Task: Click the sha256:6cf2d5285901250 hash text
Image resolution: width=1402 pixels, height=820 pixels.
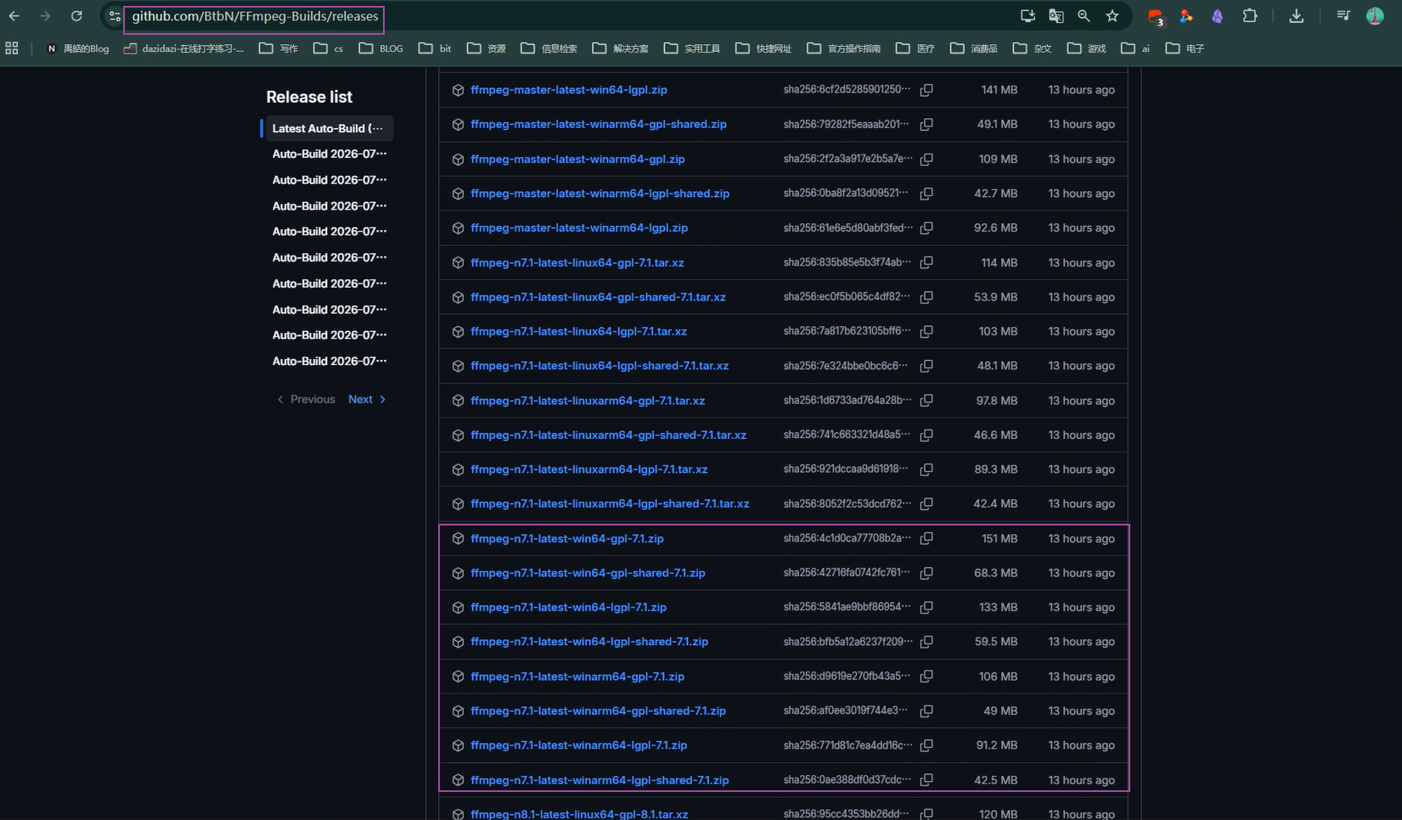Action: (847, 90)
